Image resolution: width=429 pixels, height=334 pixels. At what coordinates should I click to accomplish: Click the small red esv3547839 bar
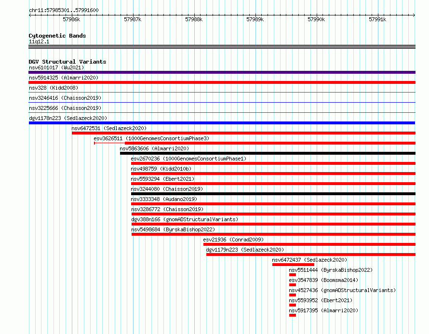pyautogui.click(x=293, y=285)
